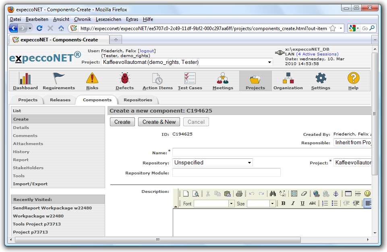387x252 pixels.
Task: Insert a smiley with the emoticon icon
Action: (x=367, y=194)
